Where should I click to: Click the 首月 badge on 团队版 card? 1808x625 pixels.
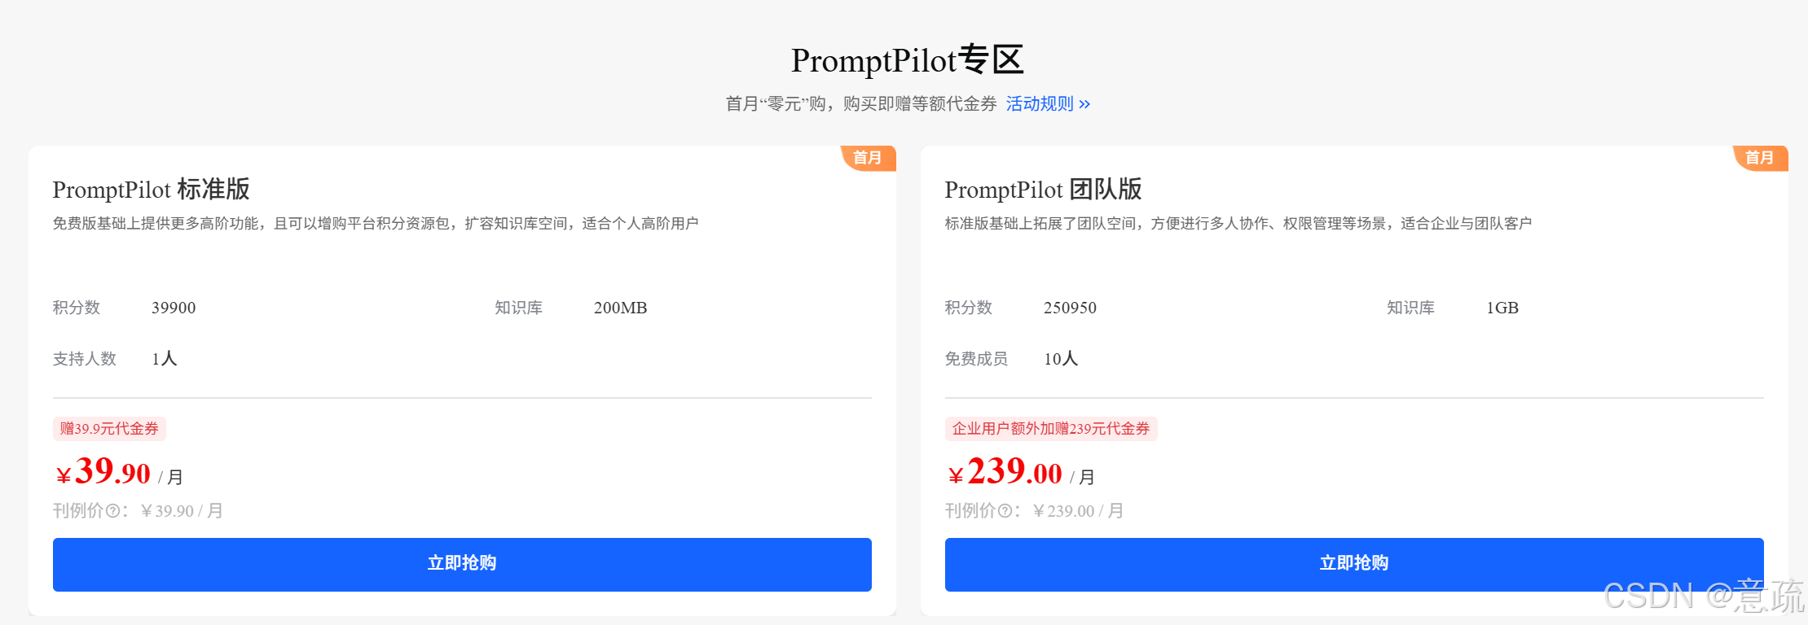tap(1760, 158)
